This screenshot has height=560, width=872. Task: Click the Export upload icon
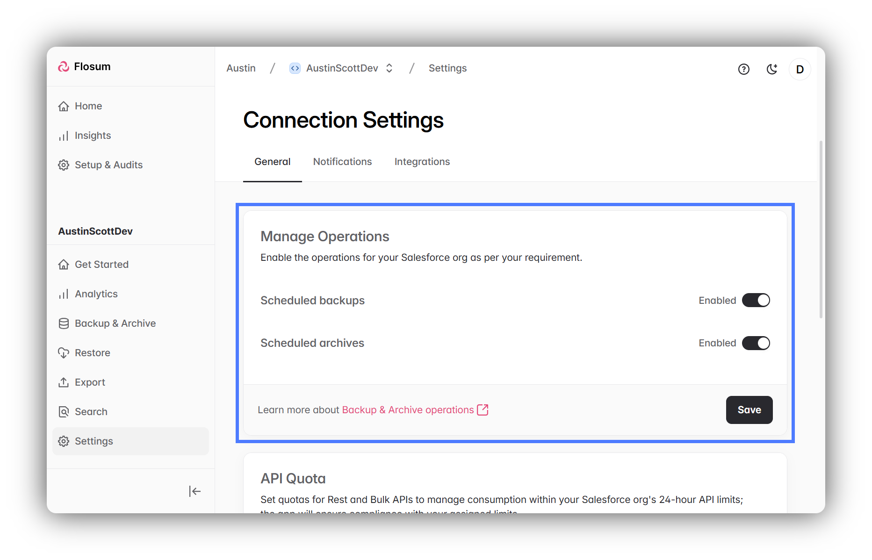[x=64, y=382]
